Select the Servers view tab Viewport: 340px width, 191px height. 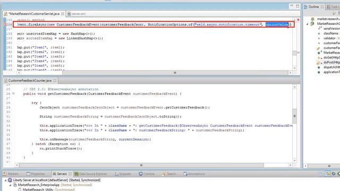pos(62,174)
